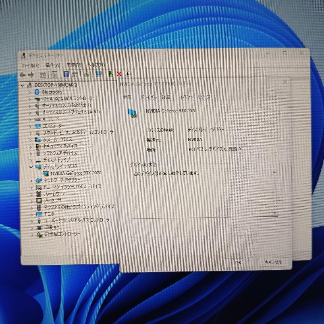The image size is (324, 324).
Task: Collapse ディスプレイ アダプター node
Action: coord(31,167)
